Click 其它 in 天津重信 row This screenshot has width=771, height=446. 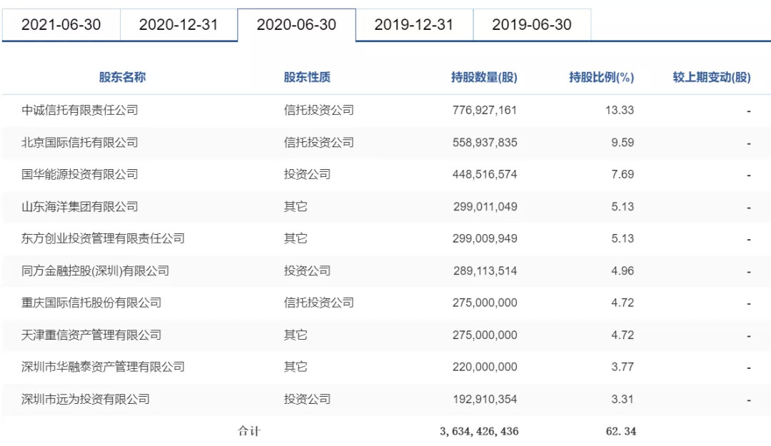(296, 335)
